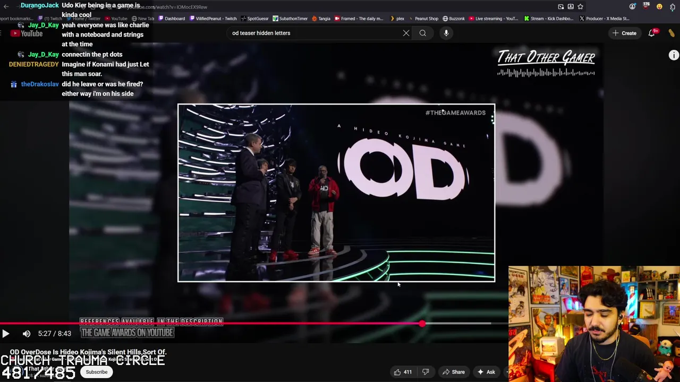Open Producer - X Media Studio bookmark
This screenshot has height=382, width=680.
[604, 19]
